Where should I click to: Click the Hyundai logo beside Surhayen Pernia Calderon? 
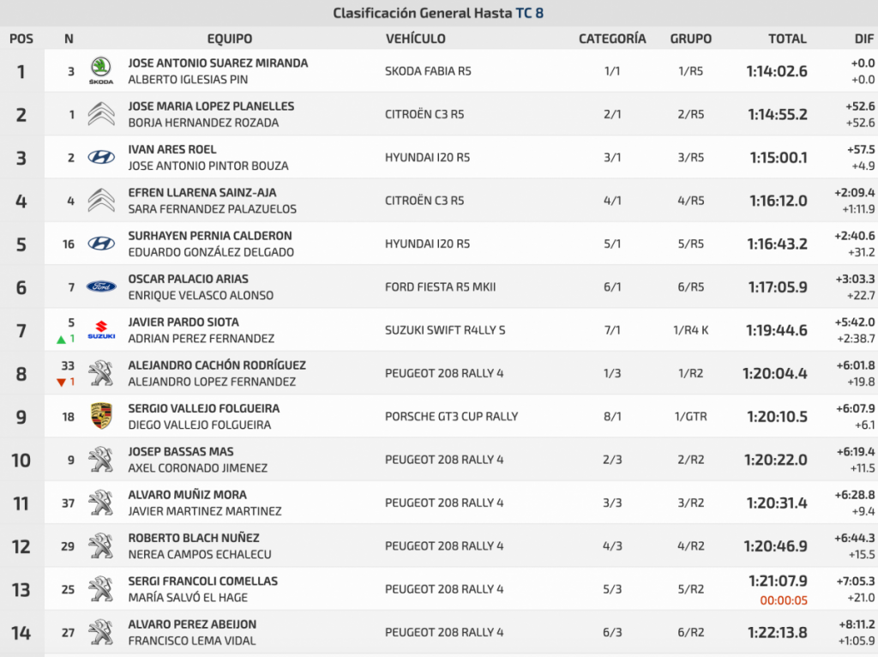101,244
